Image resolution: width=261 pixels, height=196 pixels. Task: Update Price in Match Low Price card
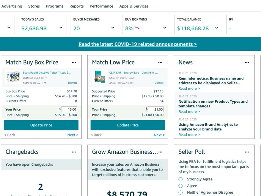pyautogui.click(x=128, y=125)
